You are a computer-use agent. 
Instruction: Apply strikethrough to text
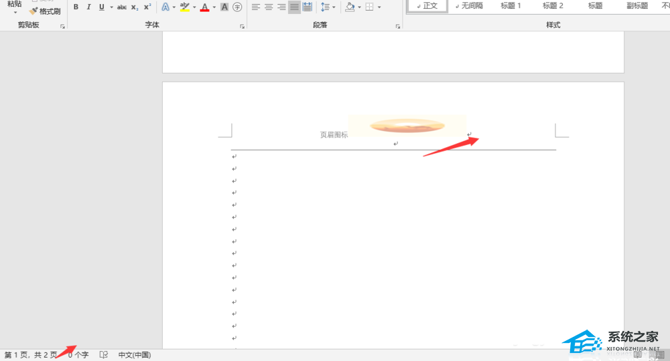click(122, 7)
